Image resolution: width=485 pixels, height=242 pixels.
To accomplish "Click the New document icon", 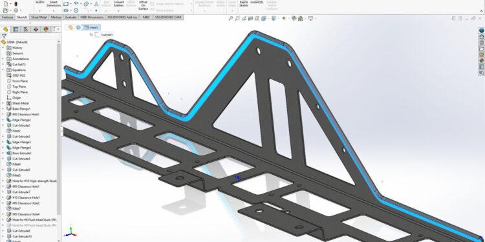I will click(6, 4).
